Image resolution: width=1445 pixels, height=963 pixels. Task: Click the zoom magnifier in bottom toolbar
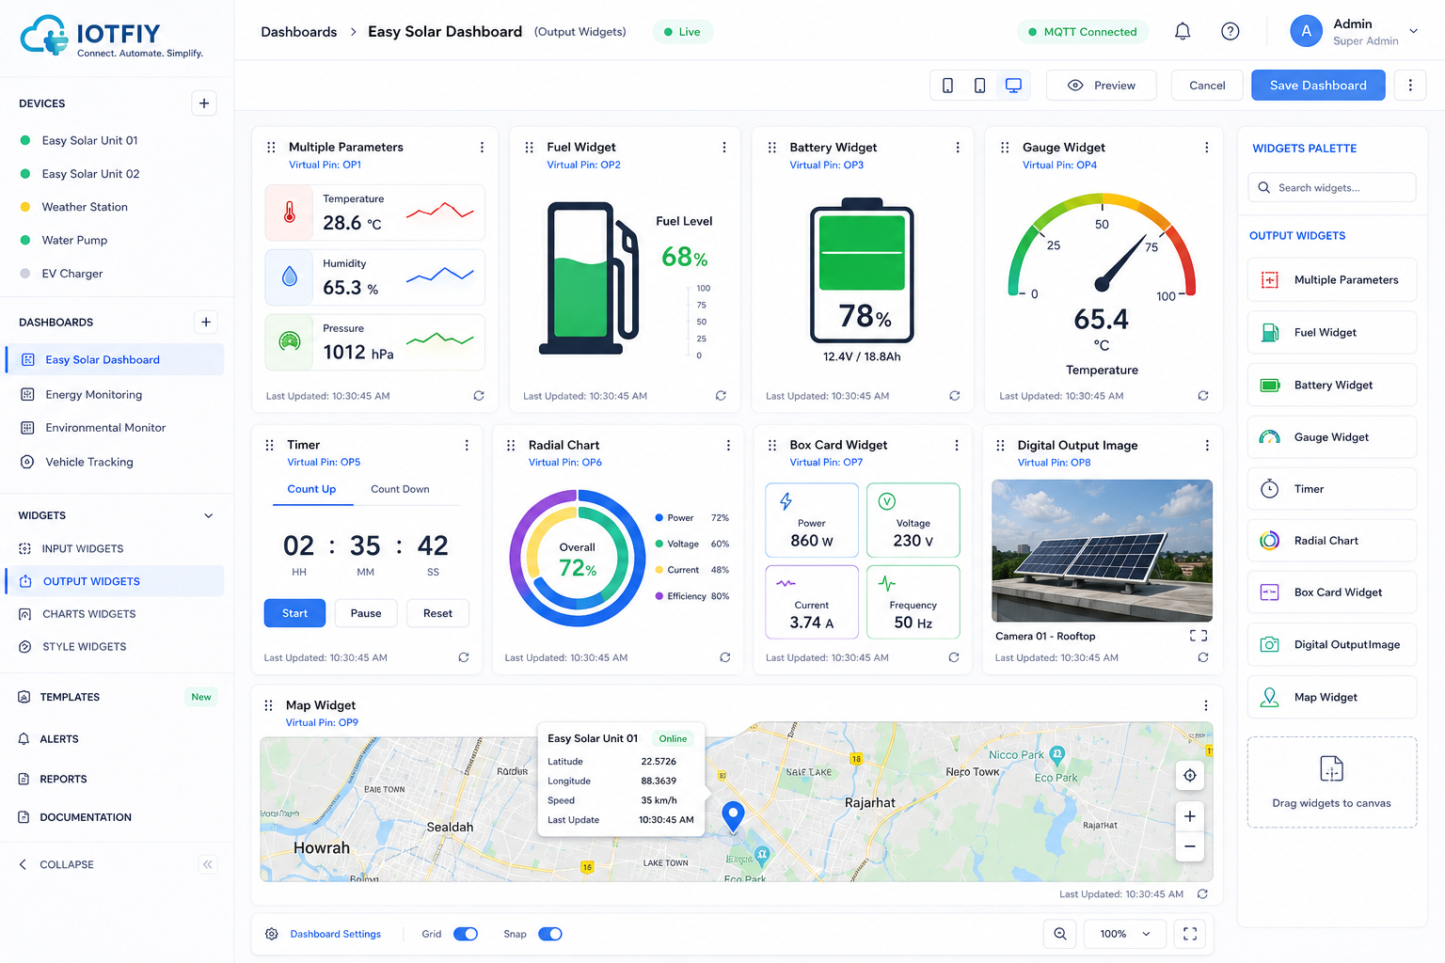pyautogui.click(x=1060, y=934)
